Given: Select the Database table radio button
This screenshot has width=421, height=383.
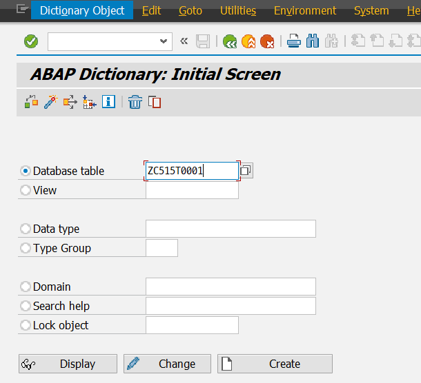Looking at the screenshot, I should 26,171.
